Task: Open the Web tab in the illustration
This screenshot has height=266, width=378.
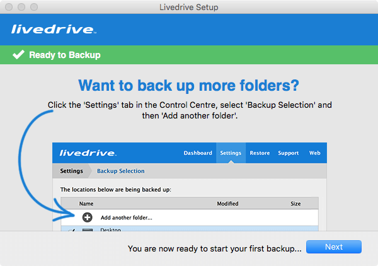Action: (314, 153)
